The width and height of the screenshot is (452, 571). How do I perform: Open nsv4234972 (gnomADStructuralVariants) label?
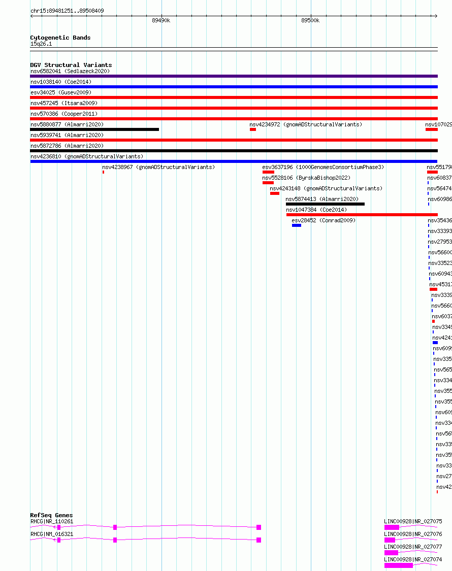click(306, 124)
